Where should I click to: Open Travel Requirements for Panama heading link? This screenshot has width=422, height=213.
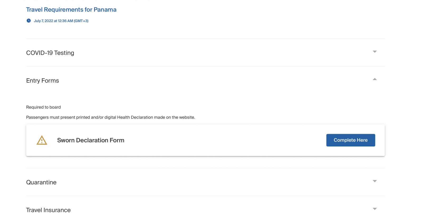(x=71, y=10)
